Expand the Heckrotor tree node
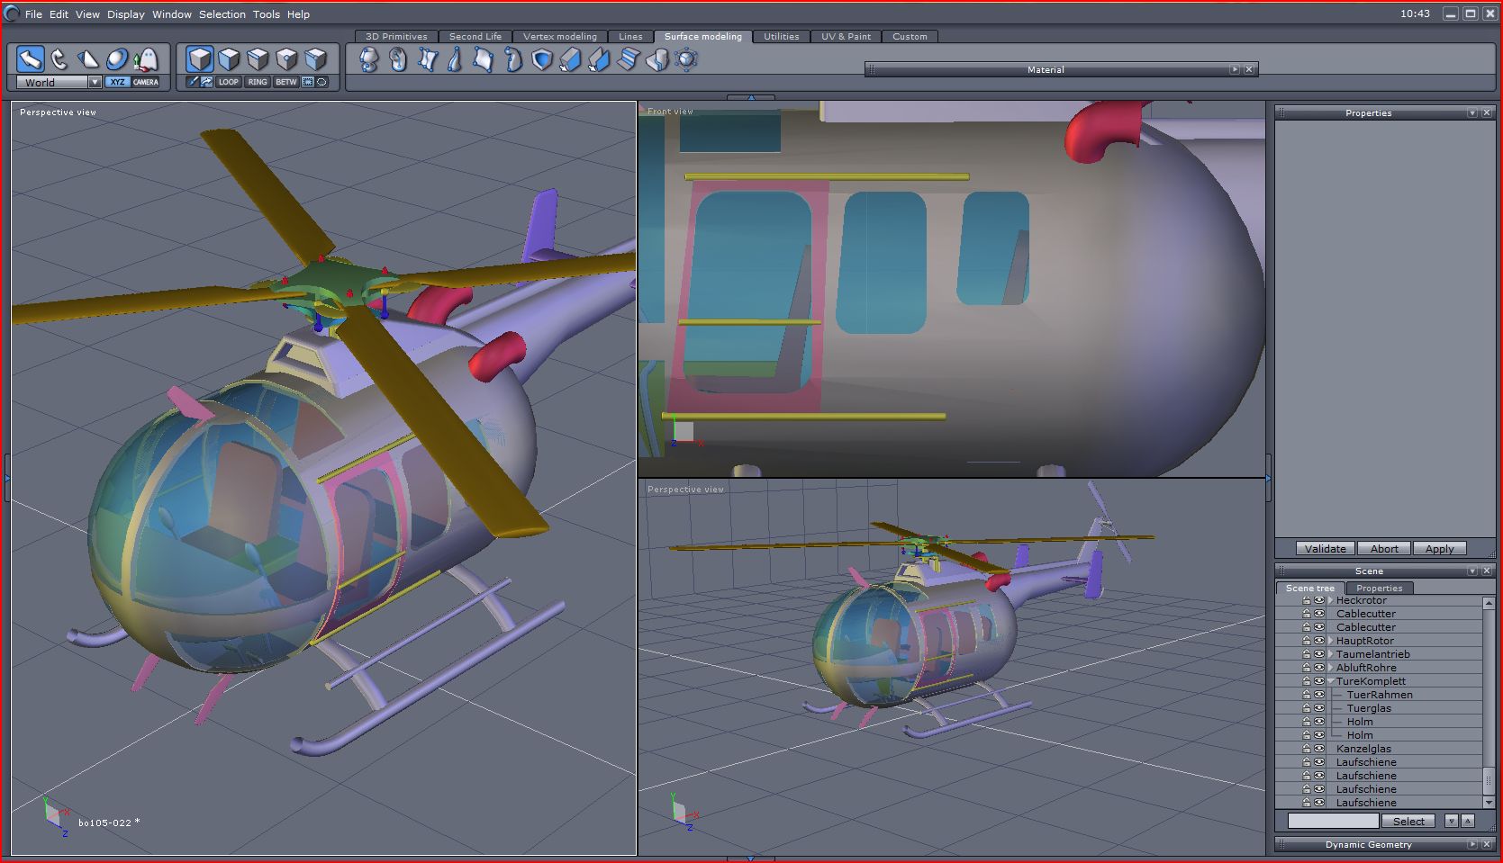This screenshot has width=1503, height=863. tap(1331, 600)
